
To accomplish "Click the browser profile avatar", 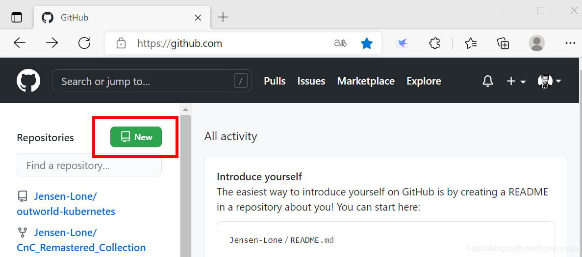I will (x=537, y=43).
